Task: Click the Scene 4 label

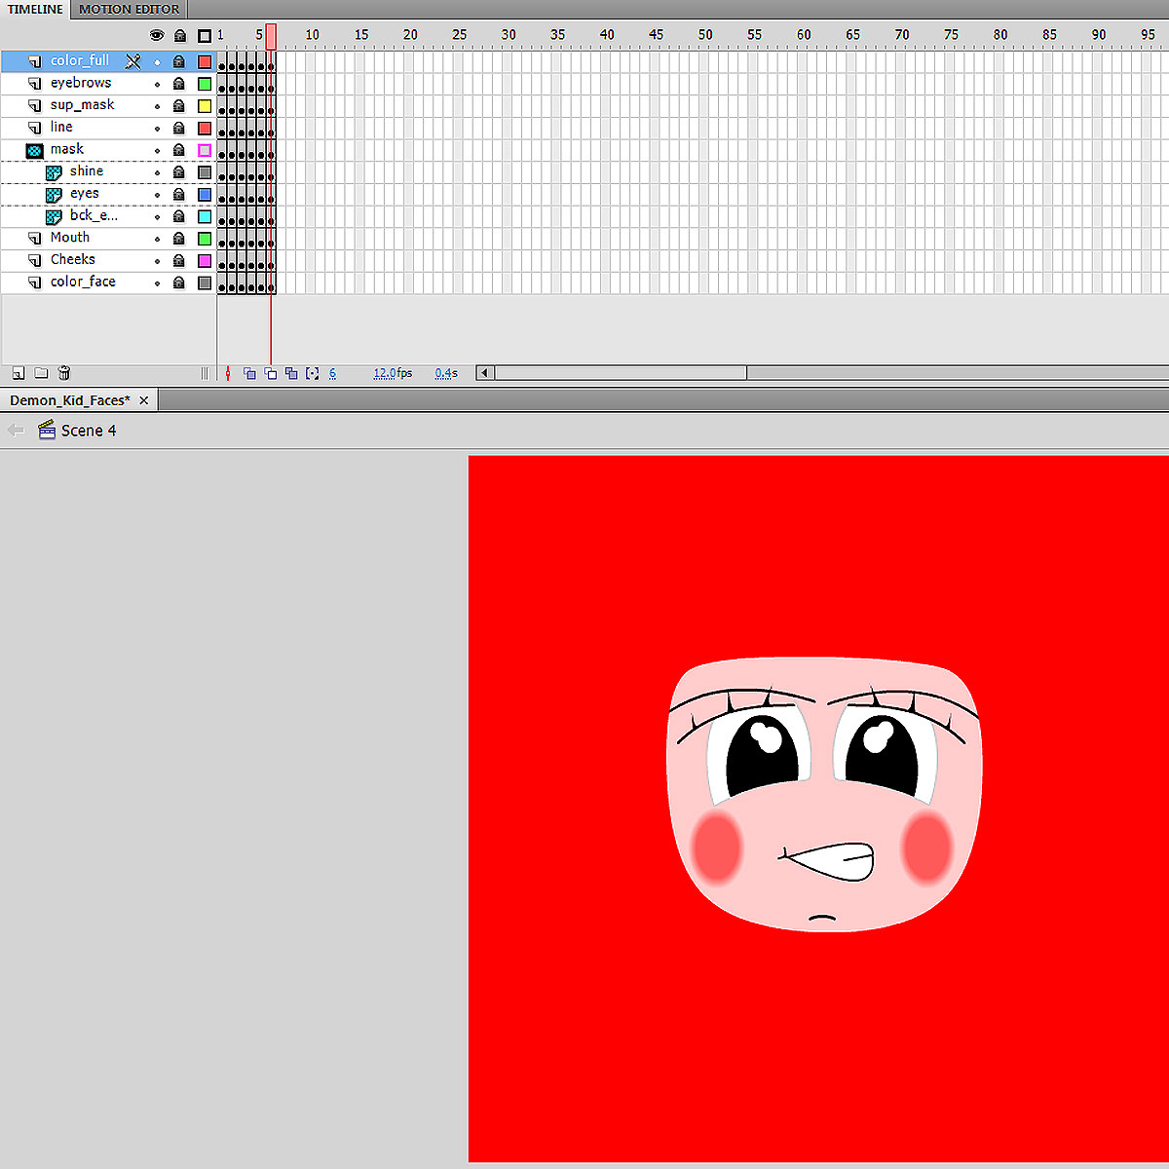Action: pos(89,431)
